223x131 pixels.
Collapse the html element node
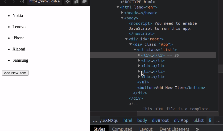point(118,7)
